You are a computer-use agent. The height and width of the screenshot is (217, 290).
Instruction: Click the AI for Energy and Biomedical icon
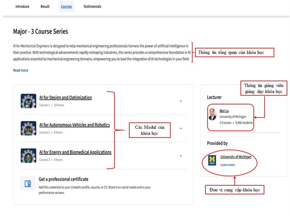(28, 155)
